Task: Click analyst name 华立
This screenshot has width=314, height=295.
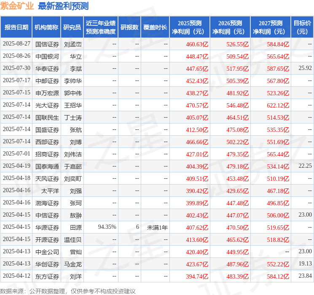Action: tap(76, 56)
